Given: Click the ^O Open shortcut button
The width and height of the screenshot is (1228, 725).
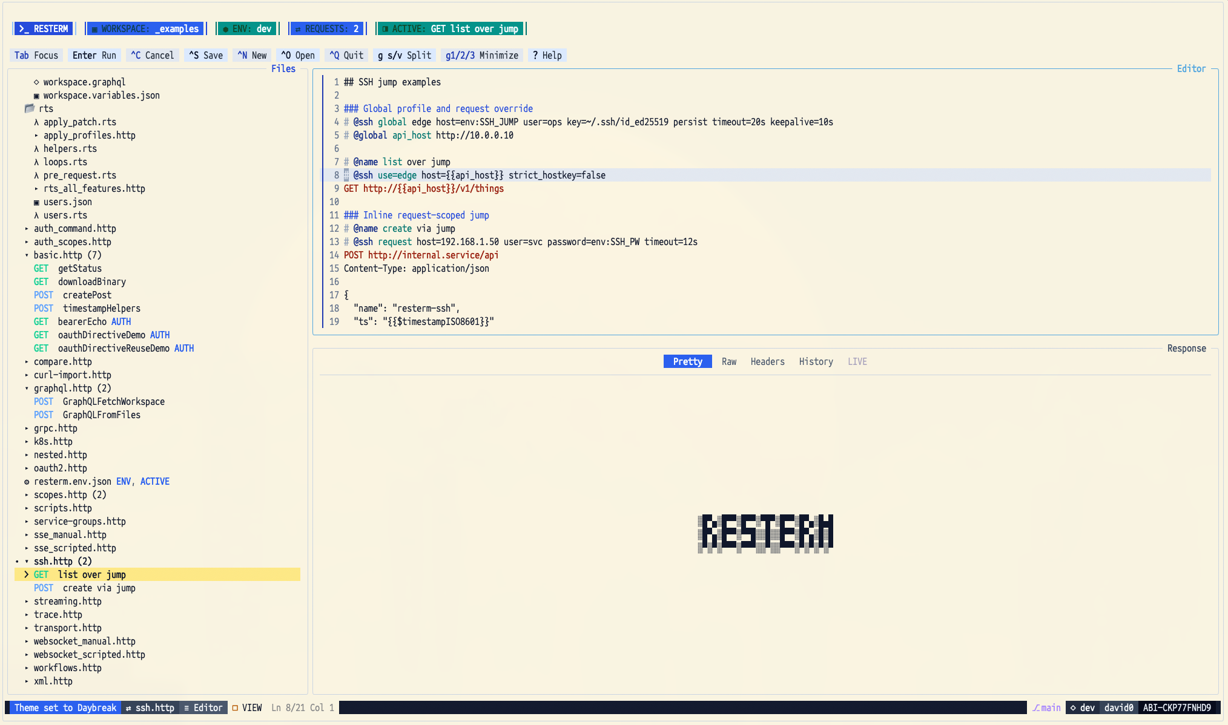Looking at the screenshot, I should coord(298,55).
